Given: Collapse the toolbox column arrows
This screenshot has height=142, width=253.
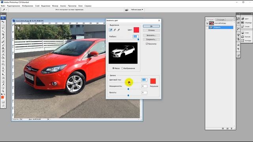Looking at the screenshot, I should coord(2,14).
